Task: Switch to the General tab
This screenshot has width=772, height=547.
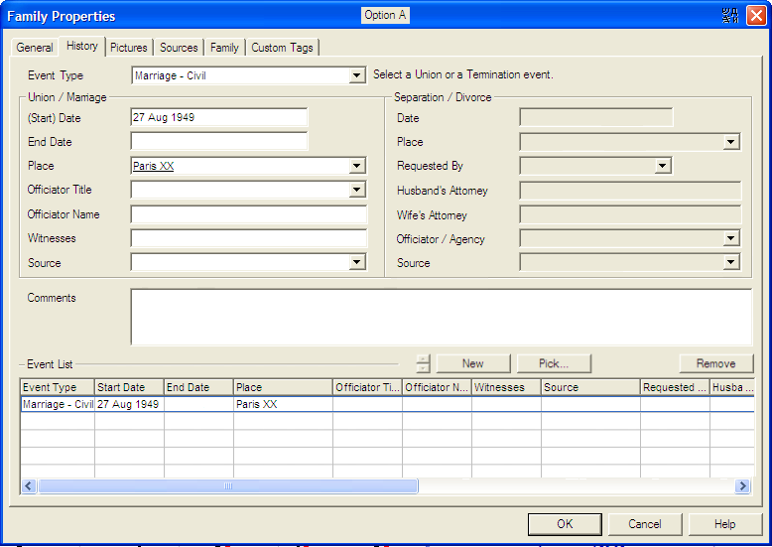Action: (x=35, y=48)
